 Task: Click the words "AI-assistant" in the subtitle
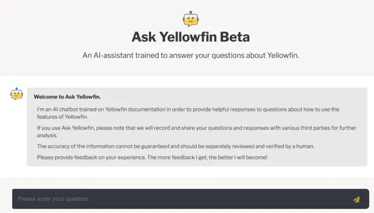[114, 55]
